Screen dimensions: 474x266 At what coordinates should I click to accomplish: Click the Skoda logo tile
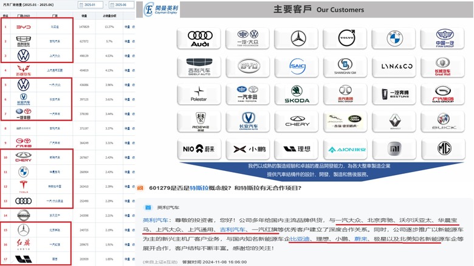[x=297, y=94]
